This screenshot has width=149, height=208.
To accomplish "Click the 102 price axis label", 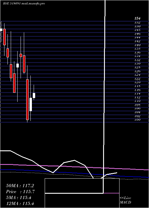I will [137, 116].
